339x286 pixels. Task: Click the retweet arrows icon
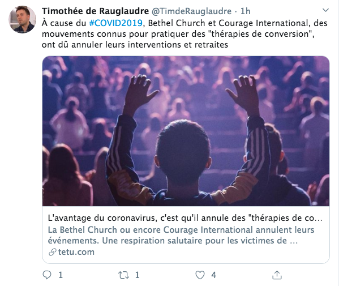point(124,275)
